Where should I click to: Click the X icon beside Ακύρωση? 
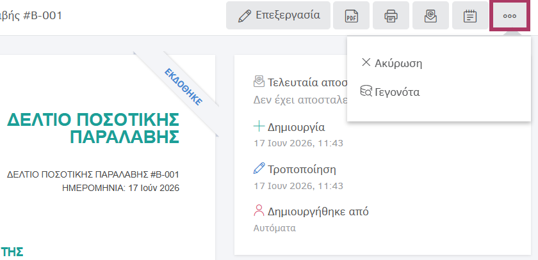[x=366, y=62]
